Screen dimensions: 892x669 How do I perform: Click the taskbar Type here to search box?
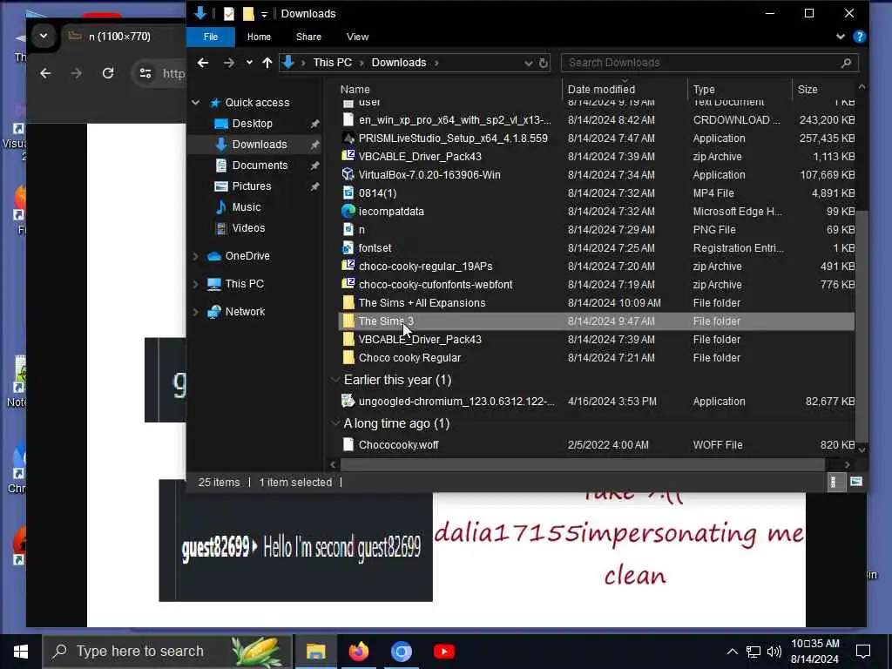(168, 652)
